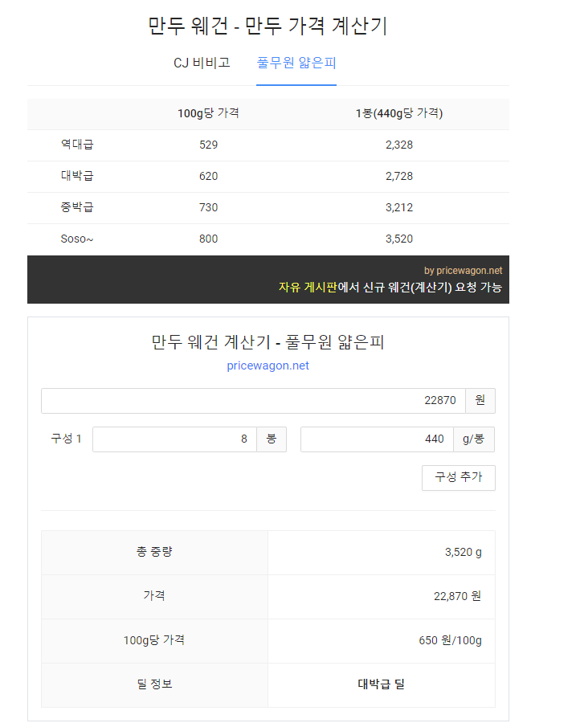Click the 구성 추가 button
The height and width of the screenshot is (723, 576).
(459, 478)
